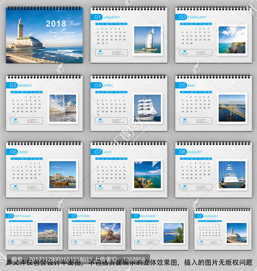Click the AUGUST month heading
The width and height of the screenshot is (257, 271).
195,152
